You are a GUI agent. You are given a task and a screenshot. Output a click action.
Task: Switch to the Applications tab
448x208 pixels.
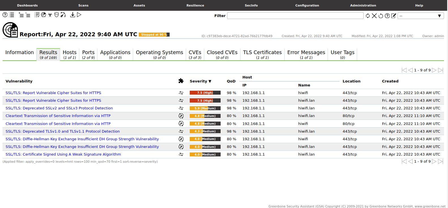pos(115,54)
